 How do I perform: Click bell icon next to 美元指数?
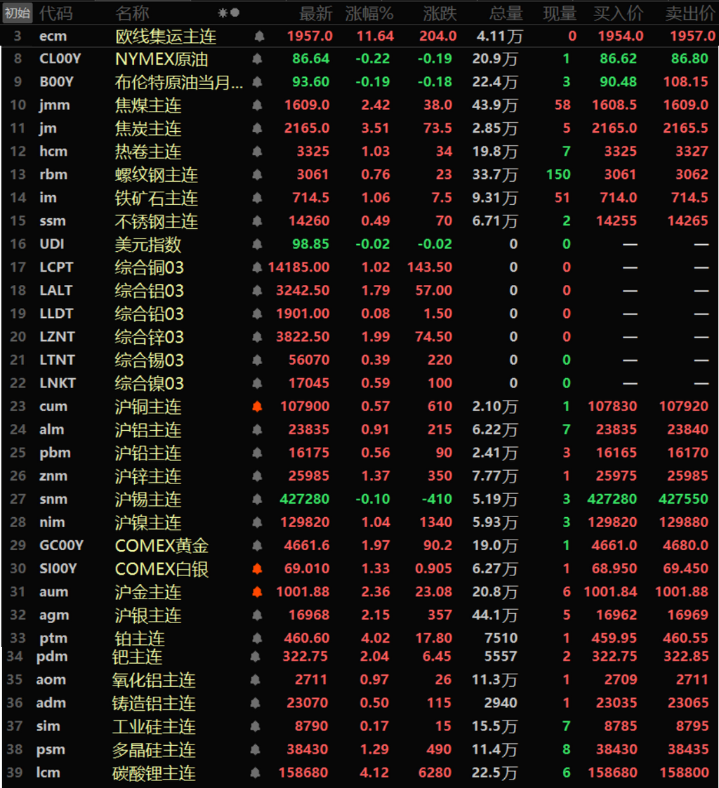257,244
